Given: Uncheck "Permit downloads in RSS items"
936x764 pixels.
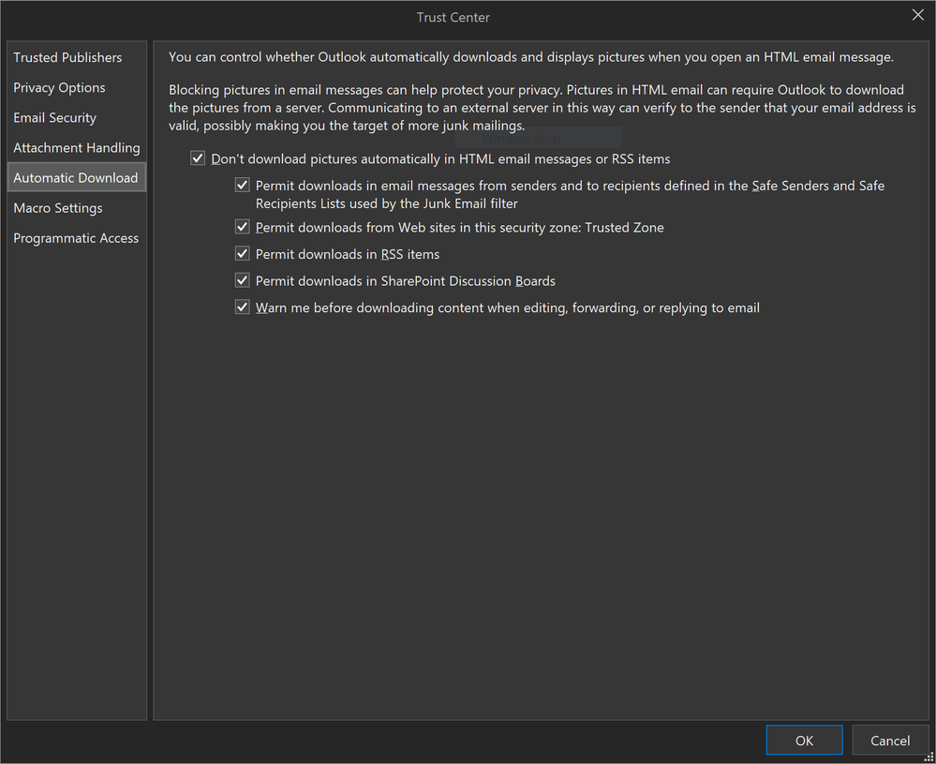Looking at the screenshot, I should coord(242,253).
